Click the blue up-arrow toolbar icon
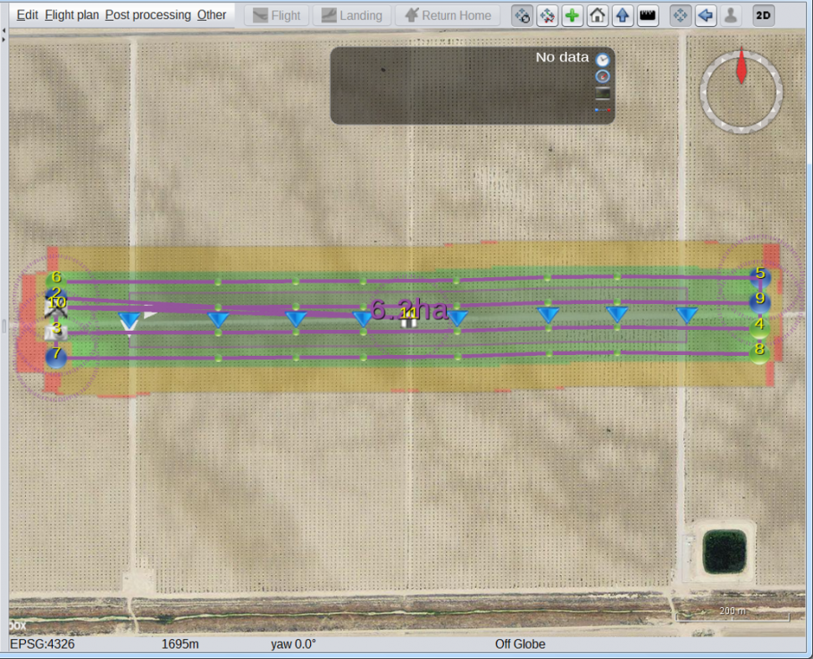 tap(622, 15)
